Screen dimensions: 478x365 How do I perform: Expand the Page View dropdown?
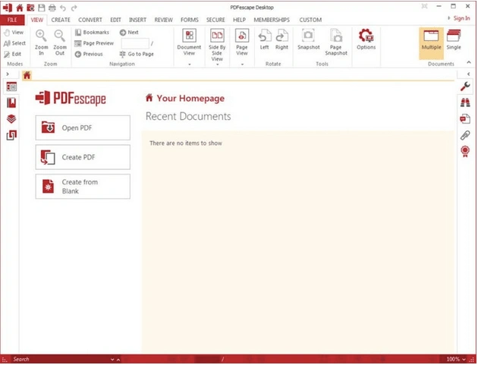coord(242,65)
